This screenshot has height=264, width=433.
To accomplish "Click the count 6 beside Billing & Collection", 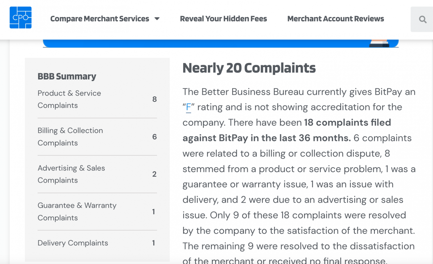I will point(155,137).
